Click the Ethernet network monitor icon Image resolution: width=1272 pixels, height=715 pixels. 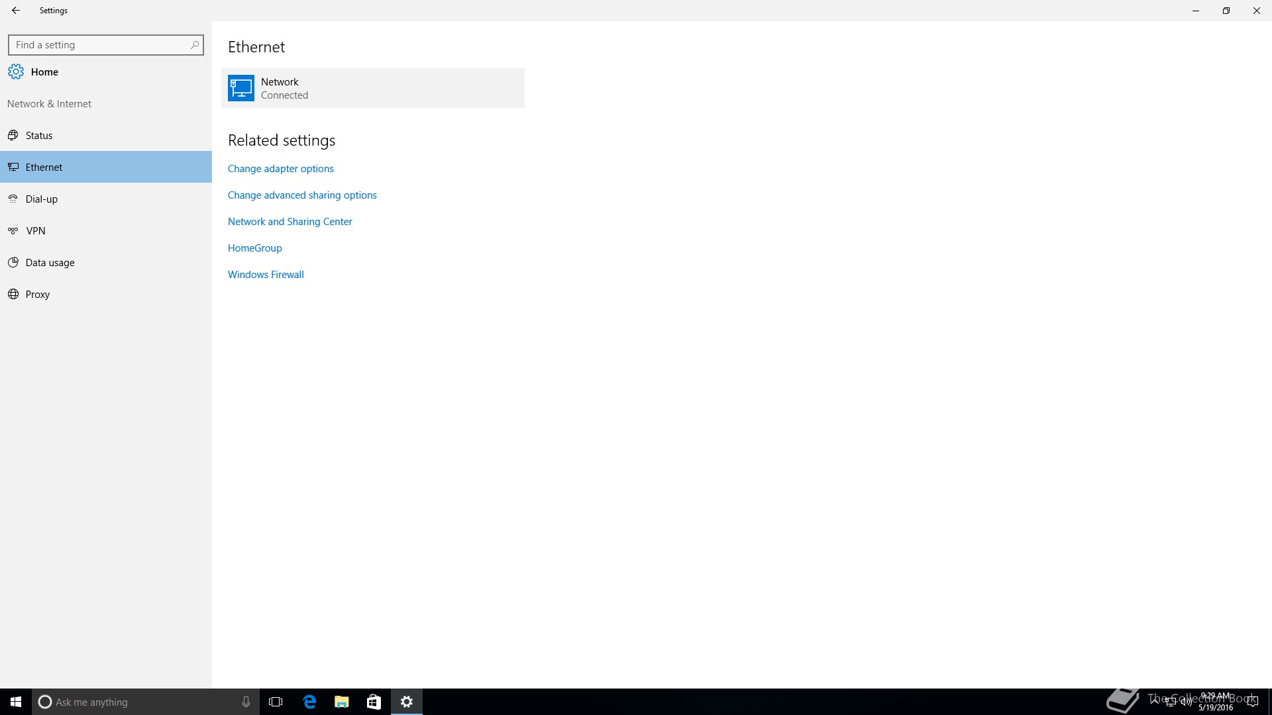point(241,88)
